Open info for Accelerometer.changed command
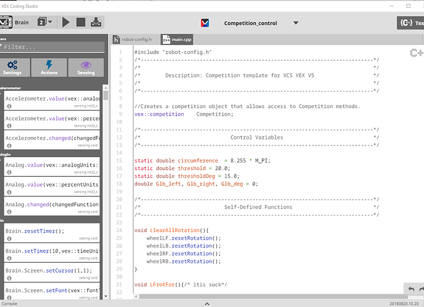The width and height of the screenshot is (424, 307). click(x=9, y=146)
